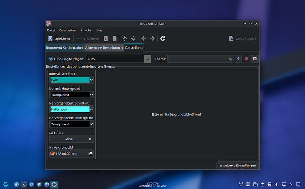Select the Darstellung tab
Screen dimensions: 305x189
tap(134, 48)
